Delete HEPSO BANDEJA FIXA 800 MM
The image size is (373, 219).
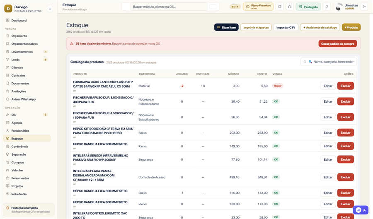pos(345,204)
